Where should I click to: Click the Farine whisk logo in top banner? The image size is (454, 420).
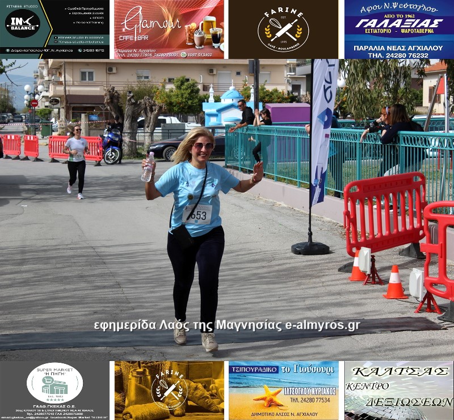283,29
